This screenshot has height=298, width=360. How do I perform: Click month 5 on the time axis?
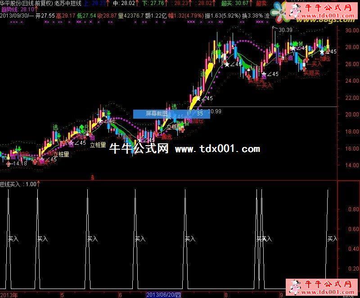click(x=62, y=295)
